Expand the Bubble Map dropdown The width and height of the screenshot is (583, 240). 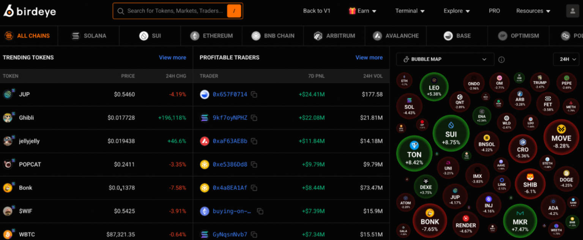click(x=445, y=59)
